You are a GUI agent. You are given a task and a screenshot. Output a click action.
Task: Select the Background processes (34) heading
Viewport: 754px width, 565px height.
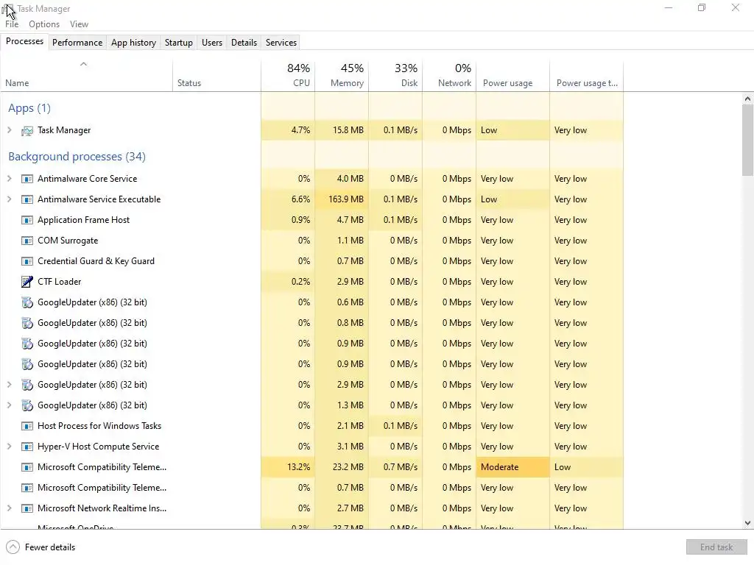tap(77, 157)
